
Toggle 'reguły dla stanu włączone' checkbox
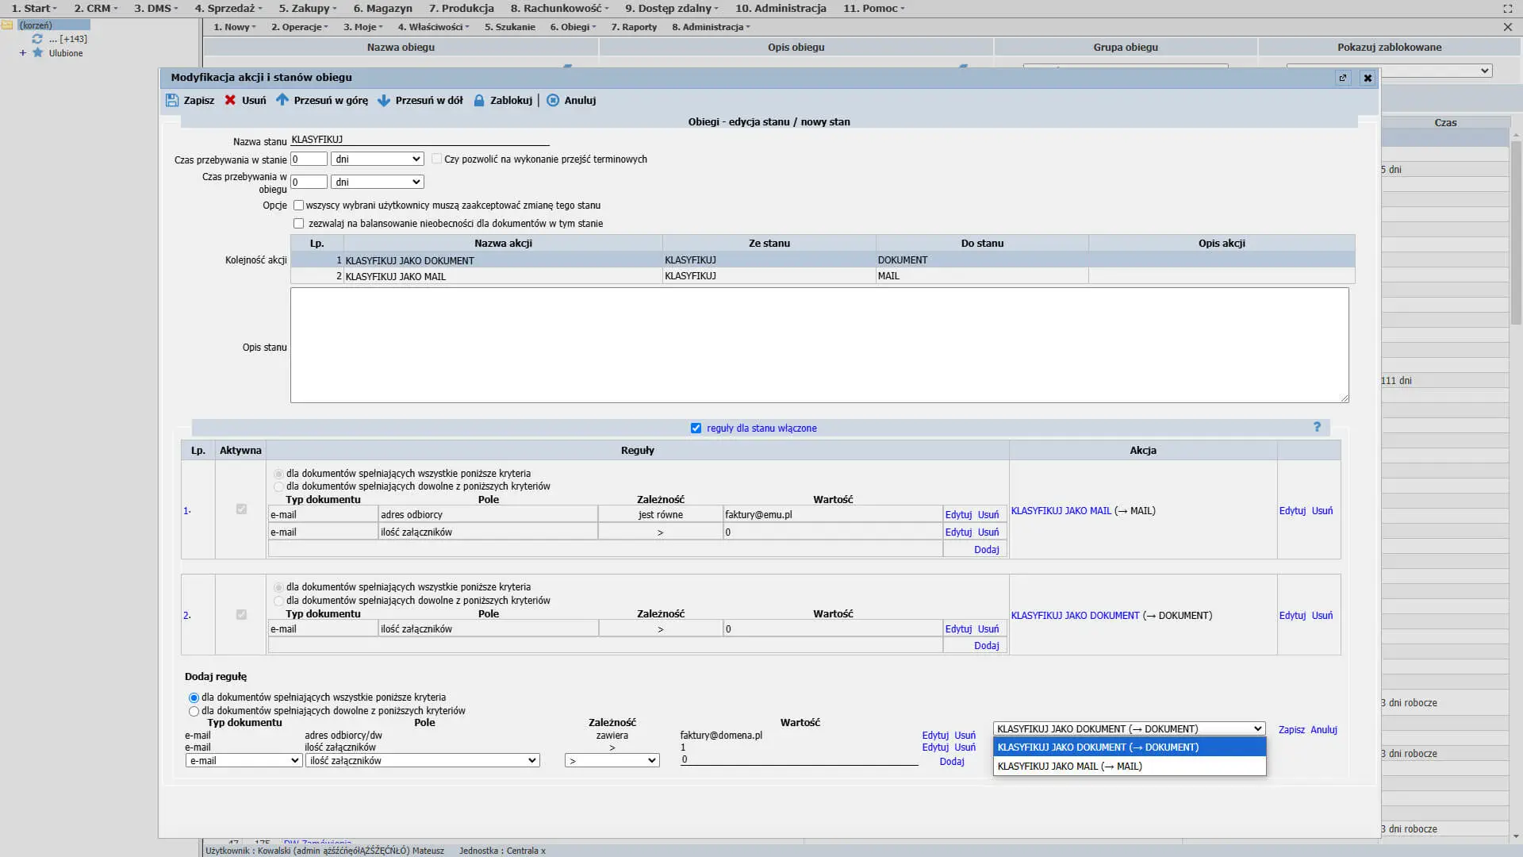696,428
